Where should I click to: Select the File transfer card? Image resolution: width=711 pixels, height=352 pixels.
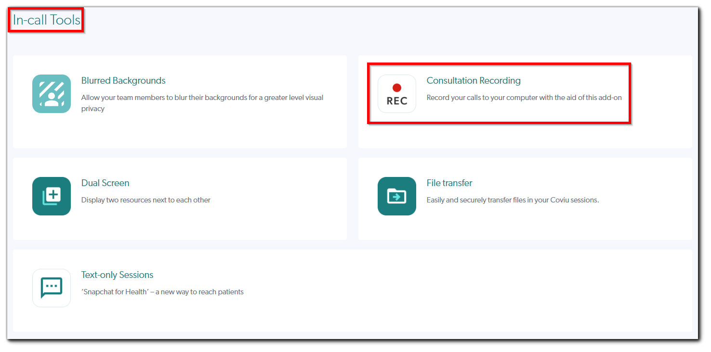click(525, 198)
